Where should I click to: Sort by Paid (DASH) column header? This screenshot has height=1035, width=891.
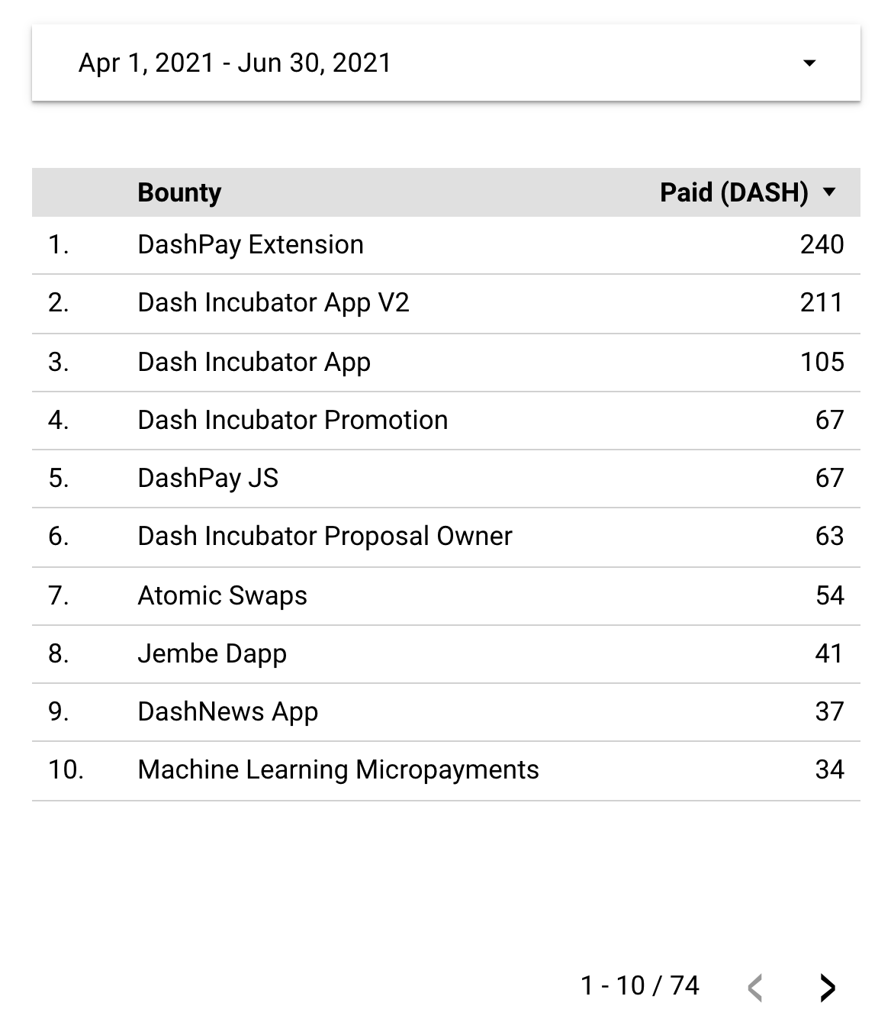point(734,192)
